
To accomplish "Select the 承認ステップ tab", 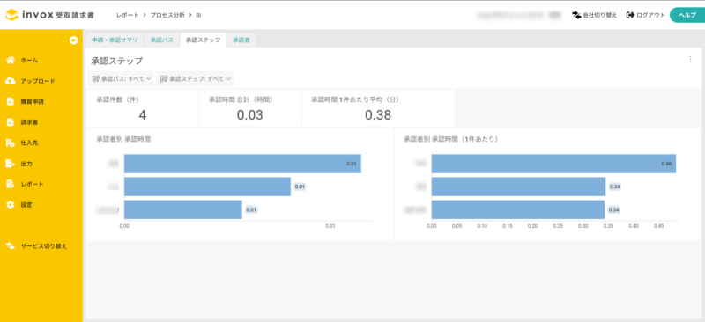I will [x=203, y=40].
